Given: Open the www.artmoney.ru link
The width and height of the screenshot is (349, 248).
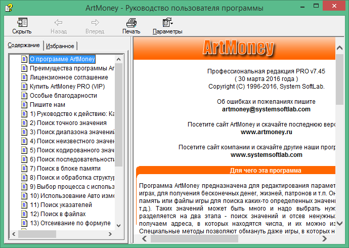Looking at the screenshot, I should point(267,132).
